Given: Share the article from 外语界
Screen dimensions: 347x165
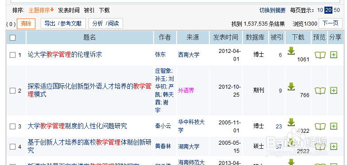Looking at the screenshot, I should point(334,90).
